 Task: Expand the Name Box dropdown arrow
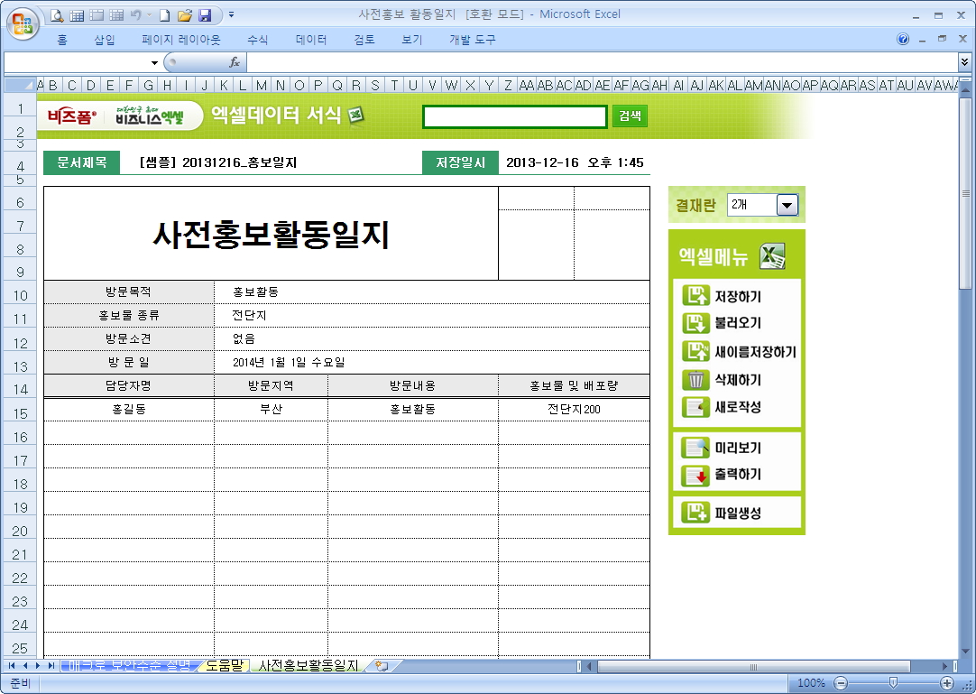click(x=154, y=63)
